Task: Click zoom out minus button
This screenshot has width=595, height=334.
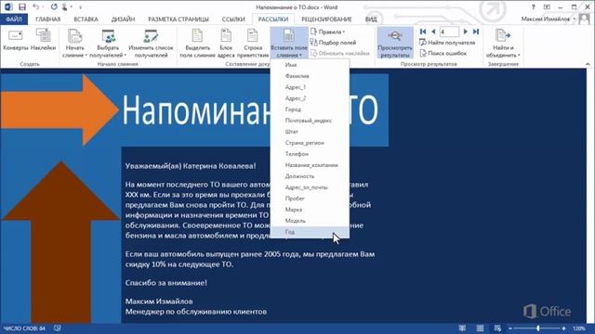Action: (510, 328)
